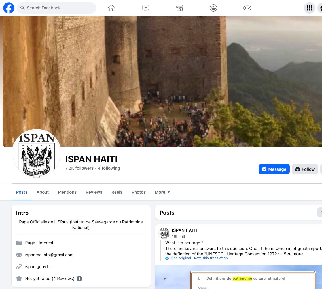Open the Photos tab
Viewport: 322px width, 289px height.
[x=139, y=192]
